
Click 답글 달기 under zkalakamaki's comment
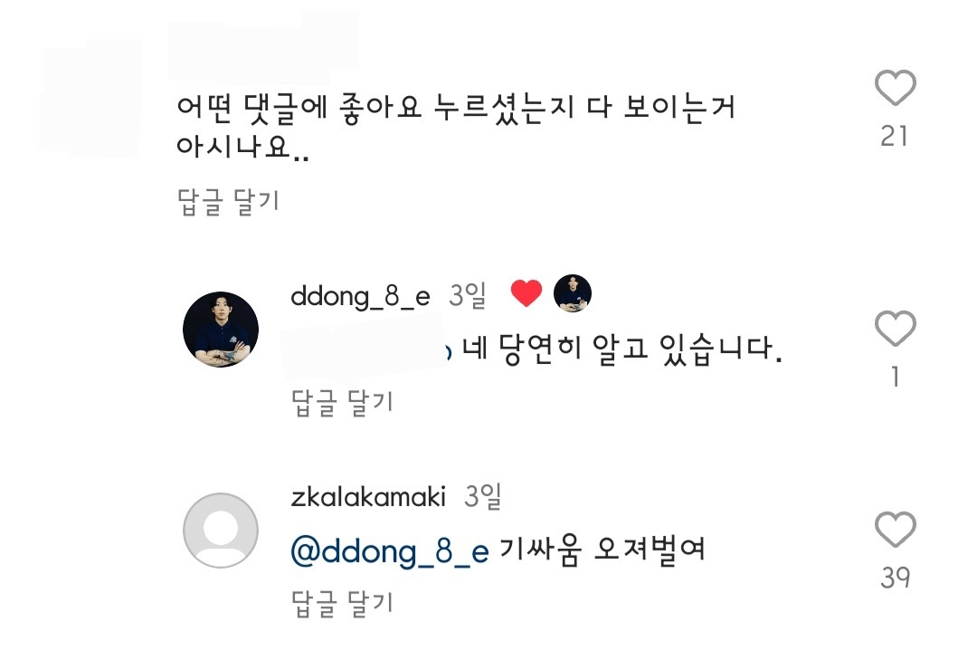point(342,603)
